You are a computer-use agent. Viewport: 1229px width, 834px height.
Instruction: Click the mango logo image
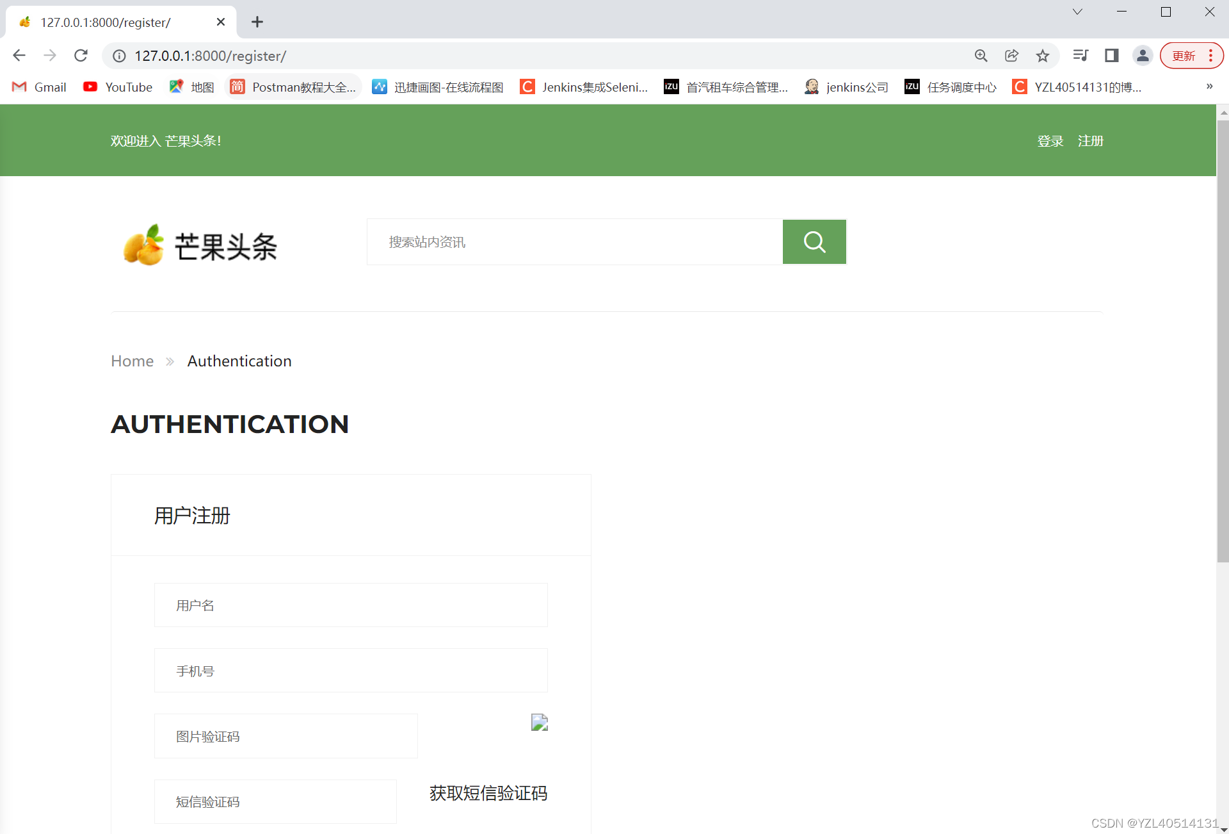coord(143,245)
